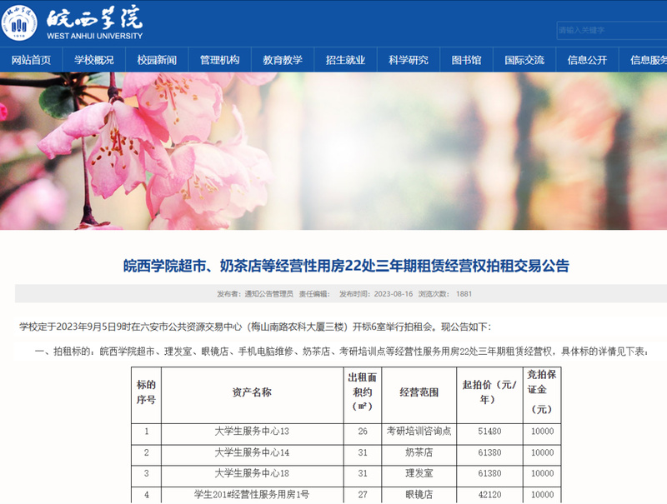Click the announcement title about 22处 leasing
Viewport: 667px width, 504px height.
pyautogui.click(x=346, y=266)
